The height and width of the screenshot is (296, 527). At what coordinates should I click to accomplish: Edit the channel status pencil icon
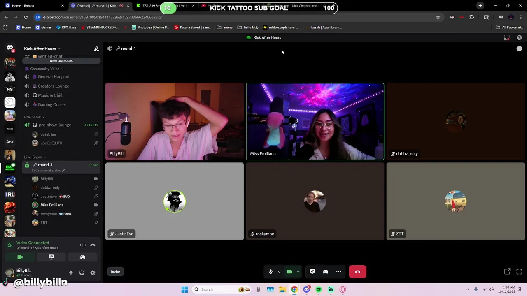tap(63, 171)
